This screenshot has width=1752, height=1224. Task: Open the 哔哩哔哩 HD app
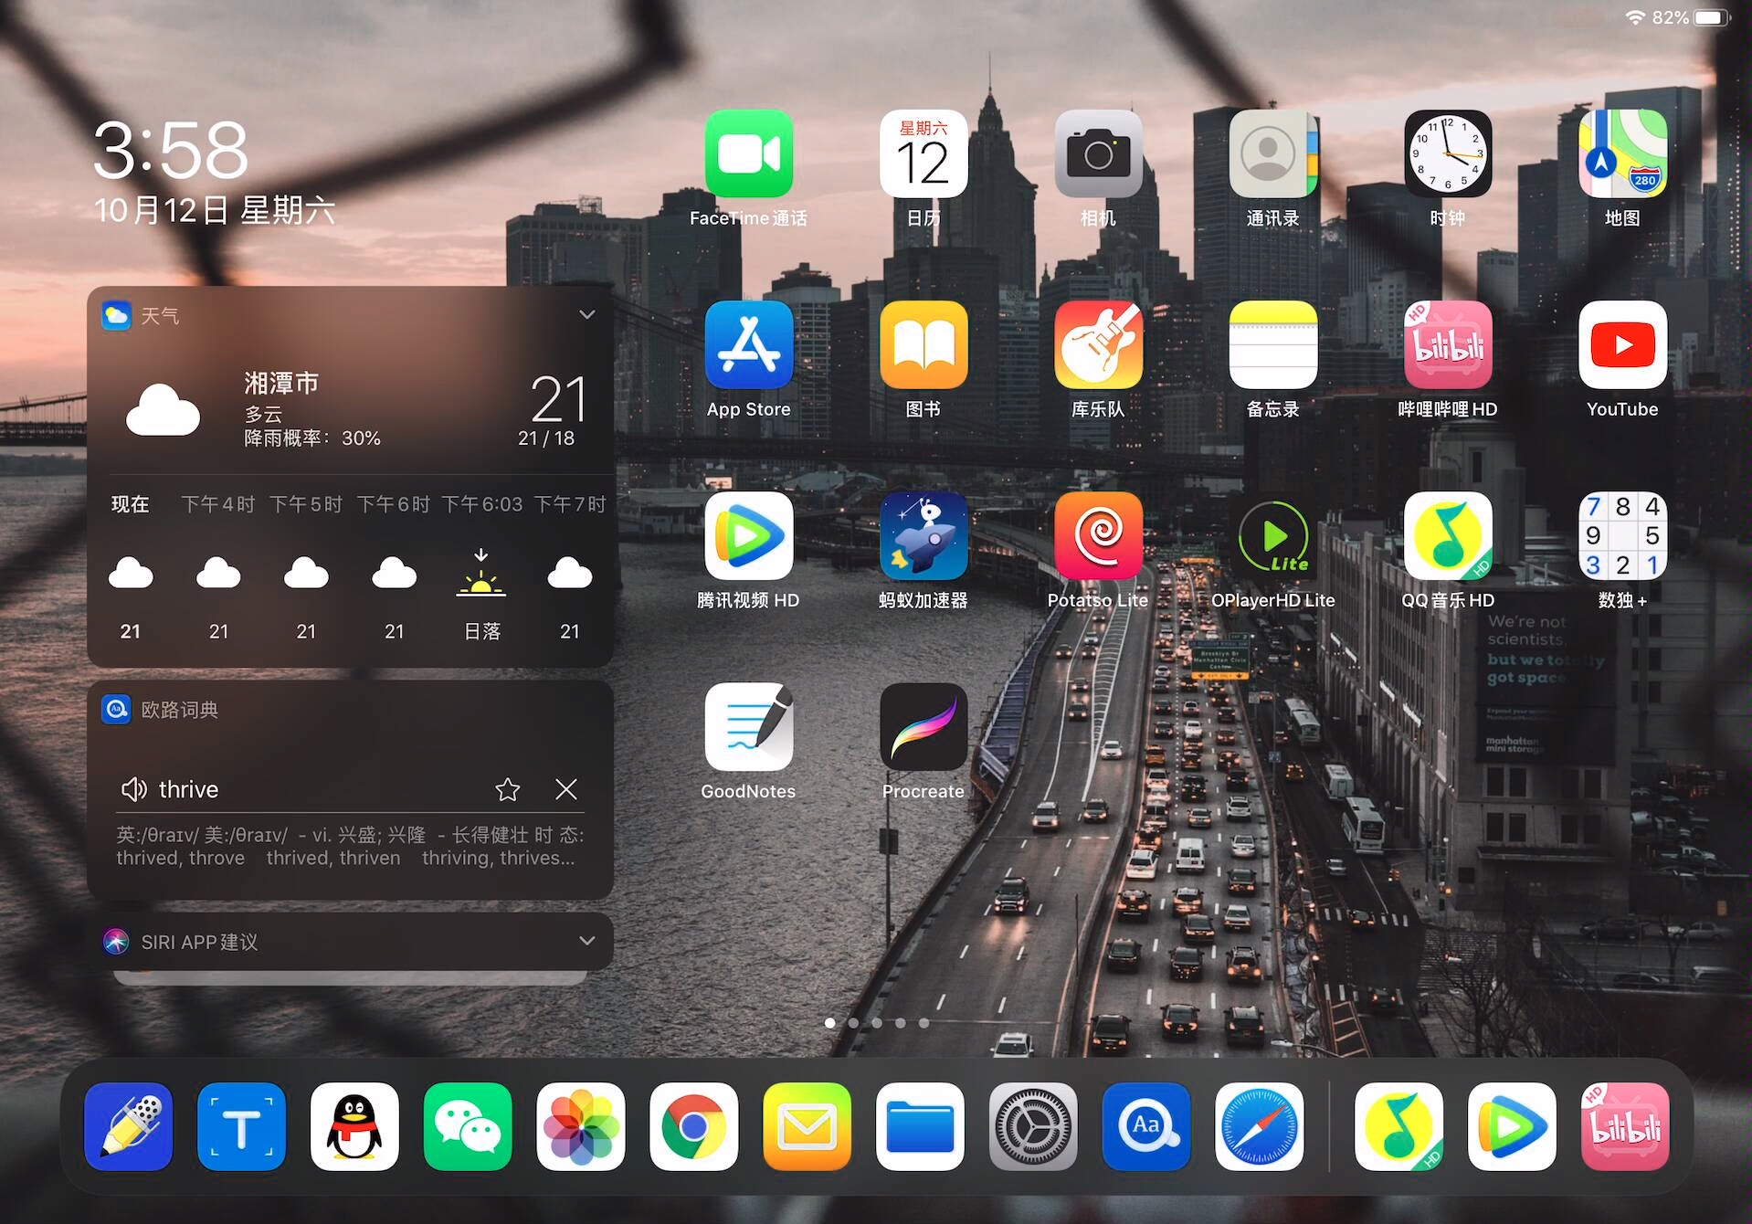[1448, 345]
